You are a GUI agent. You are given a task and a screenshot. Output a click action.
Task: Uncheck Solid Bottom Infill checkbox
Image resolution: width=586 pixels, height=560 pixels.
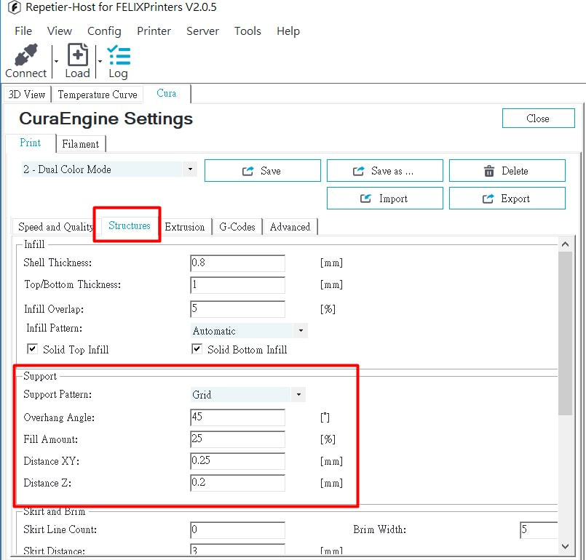(x=197, y=349)
